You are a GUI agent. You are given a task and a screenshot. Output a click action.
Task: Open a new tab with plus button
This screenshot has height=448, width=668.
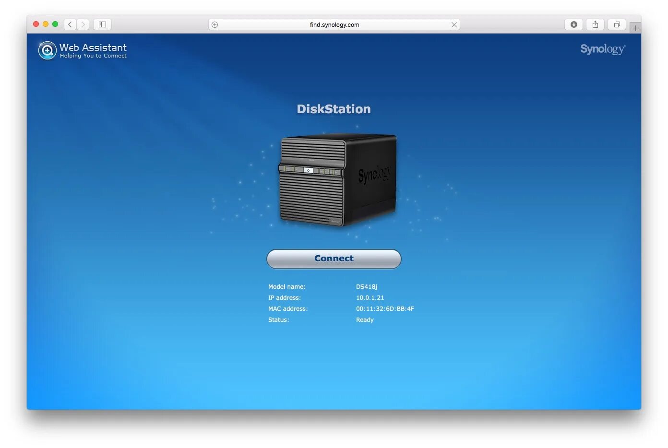[x=635, y=28]
